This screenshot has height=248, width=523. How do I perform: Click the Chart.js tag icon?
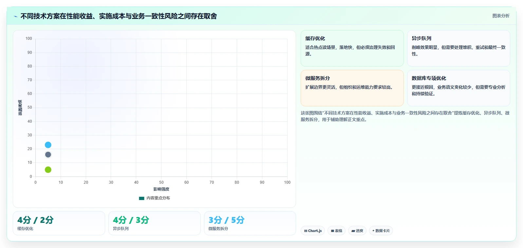(x=306, y=231)
